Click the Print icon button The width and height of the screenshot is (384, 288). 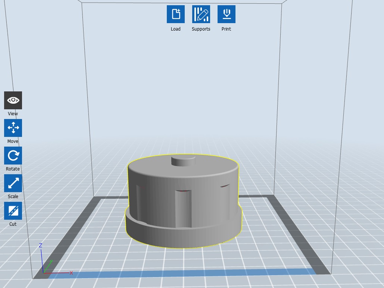click(226, 14)
